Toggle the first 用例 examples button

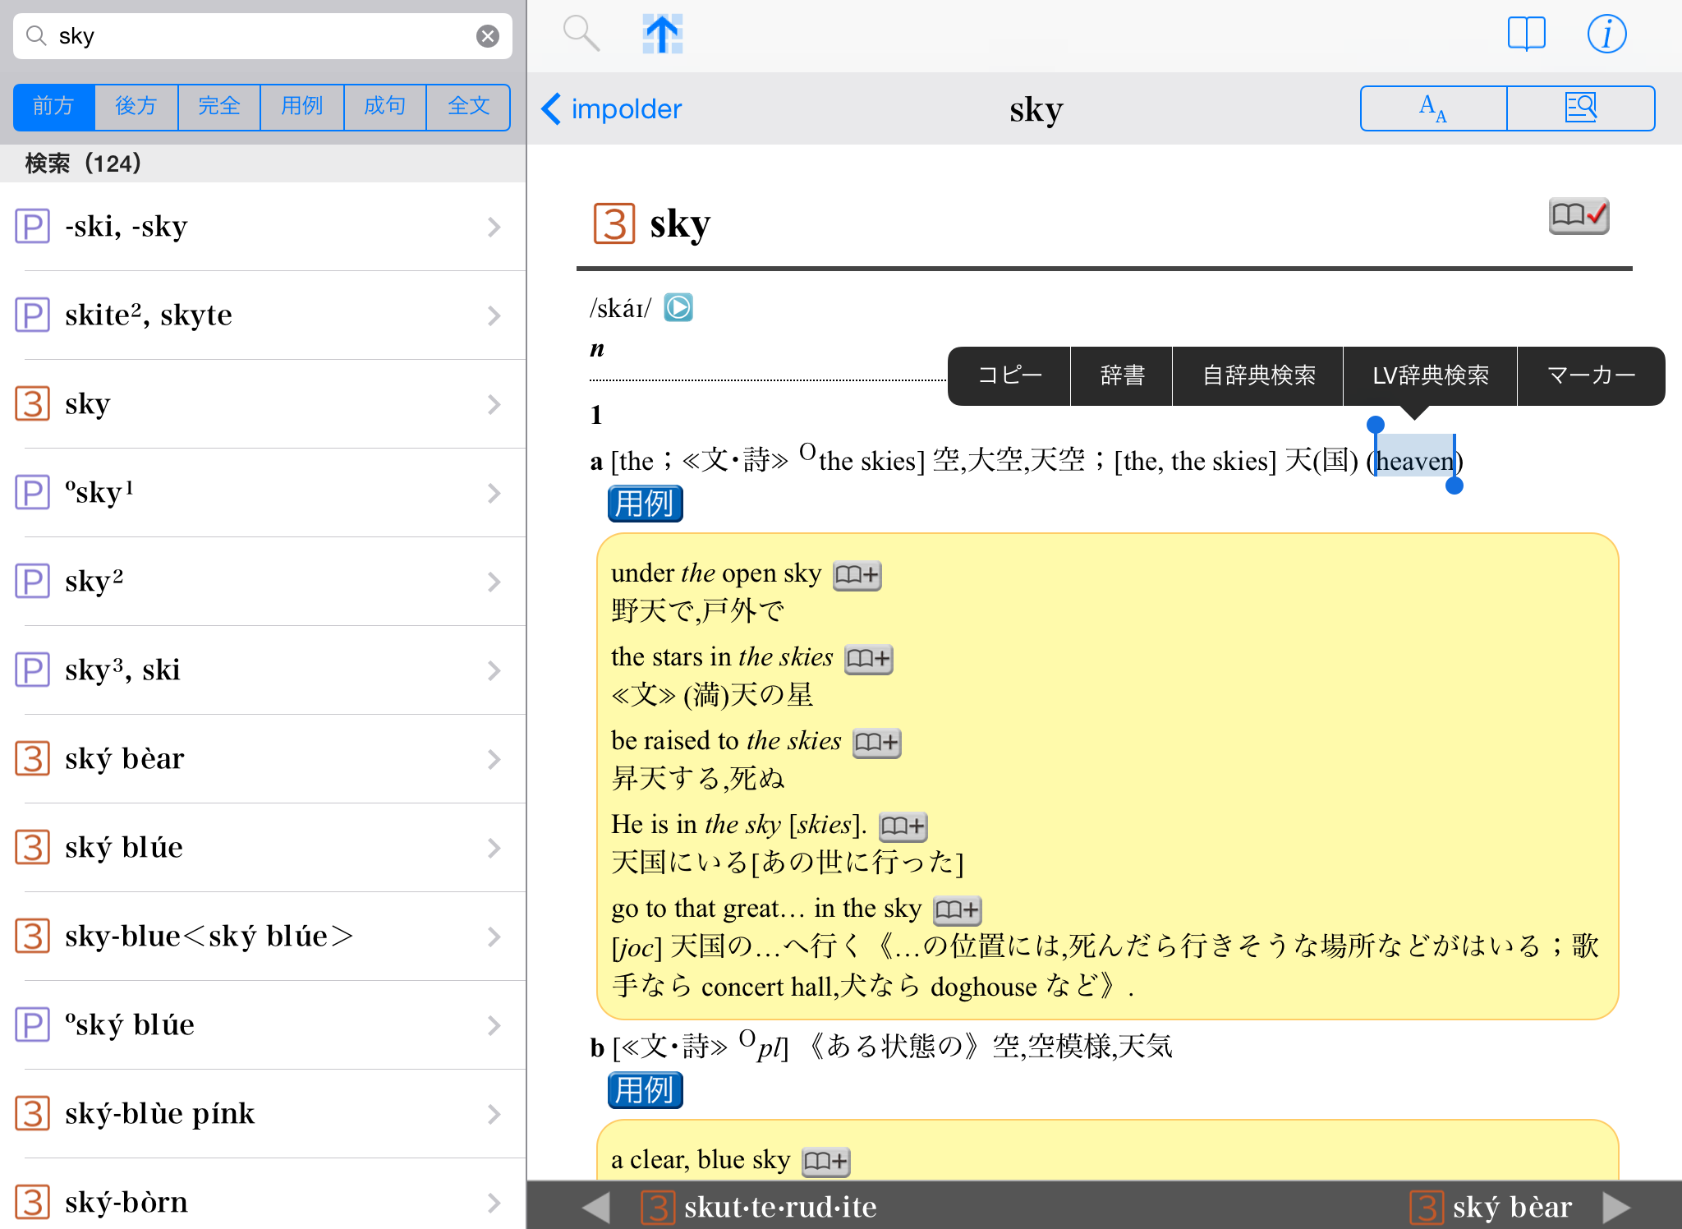pos(645,504)
